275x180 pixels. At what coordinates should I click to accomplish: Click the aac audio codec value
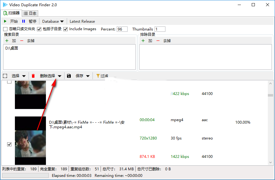pyautogui.click(x=205, y=120)
